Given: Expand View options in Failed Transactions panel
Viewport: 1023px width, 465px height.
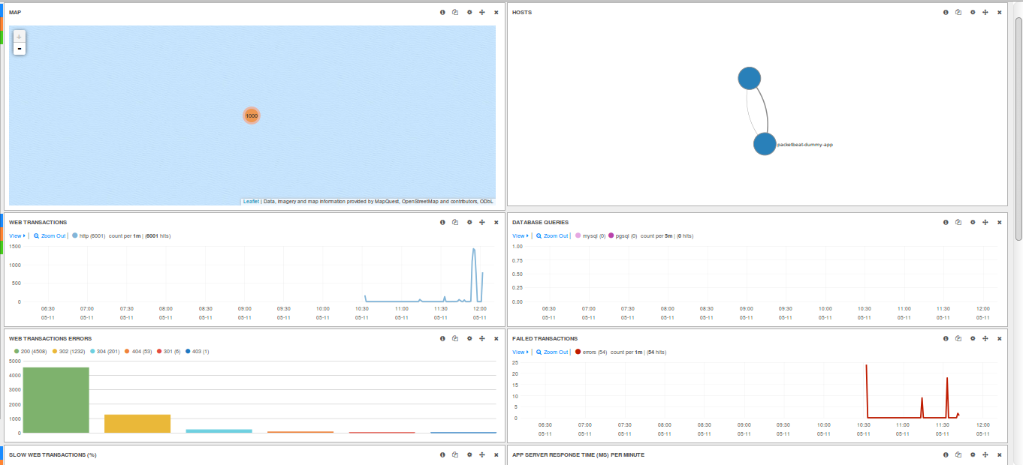Looking at the screenshot, I should point(520,352).
